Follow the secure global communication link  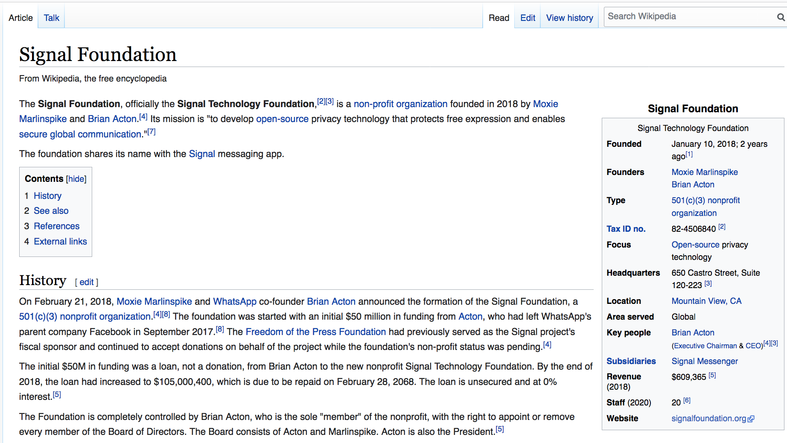80,134
